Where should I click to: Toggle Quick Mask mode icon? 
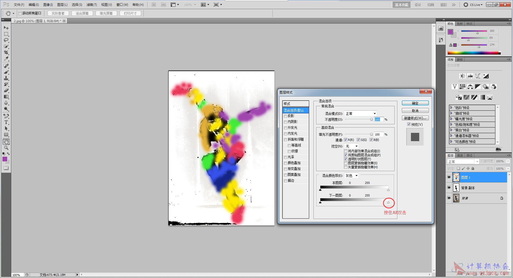click(x=6, y=168)
